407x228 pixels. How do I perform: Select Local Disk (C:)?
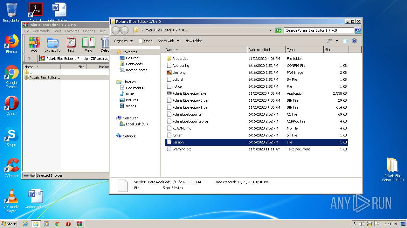pyautogui.click(x=137, y=124)
